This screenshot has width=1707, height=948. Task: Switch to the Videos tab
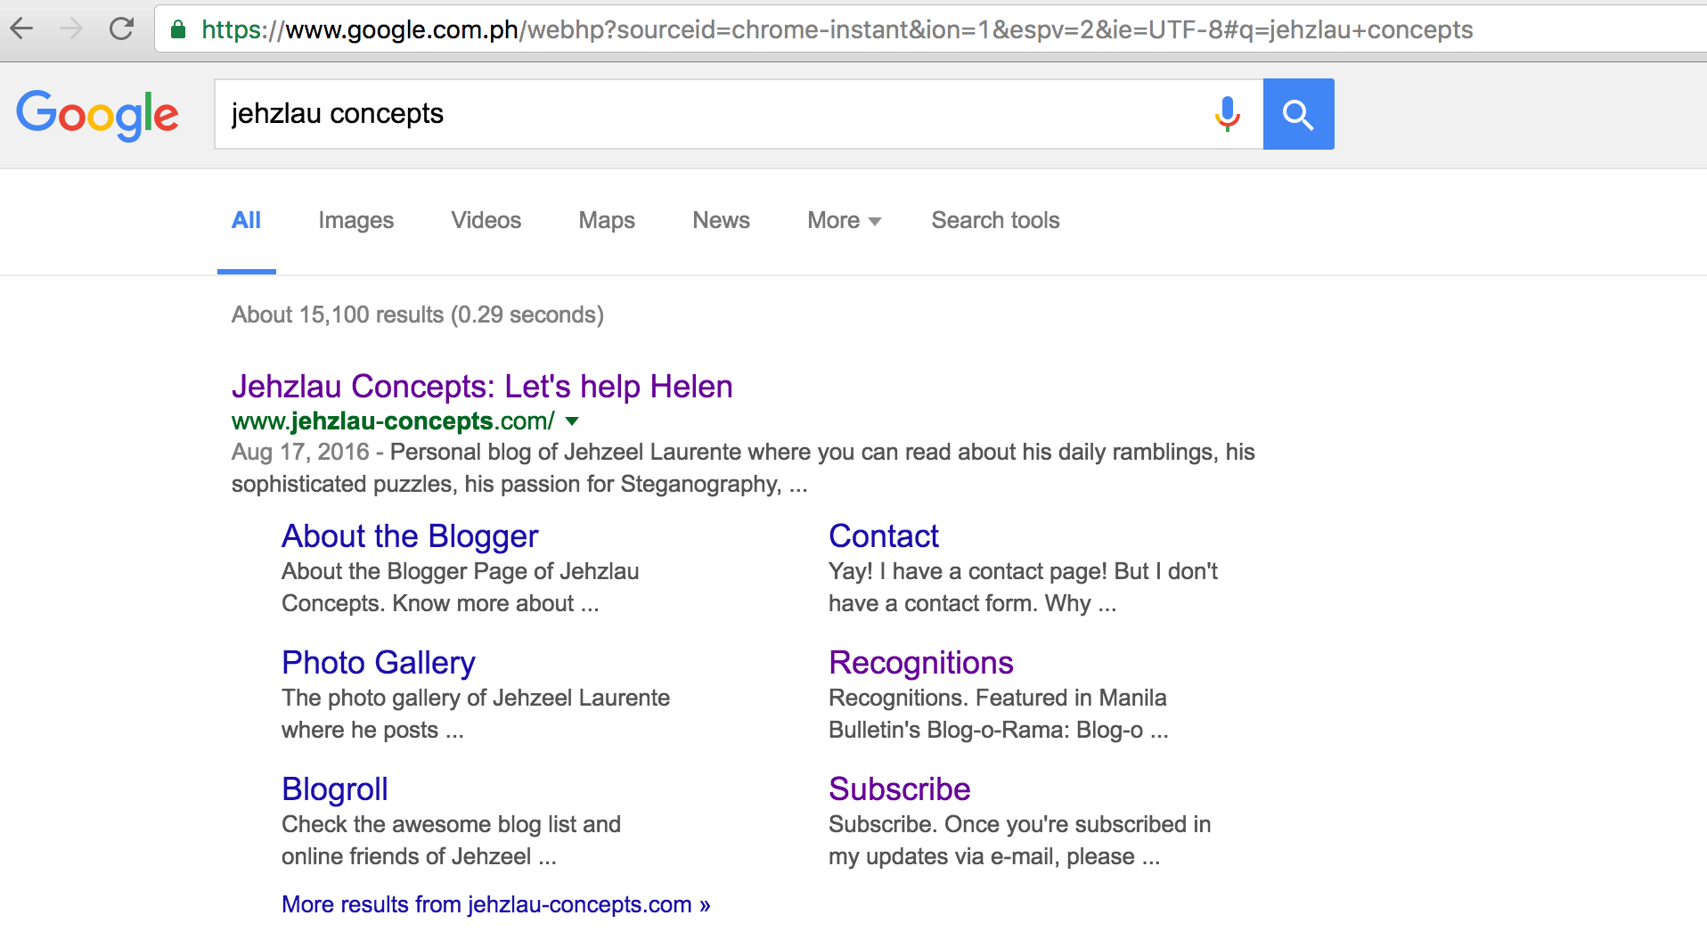pos(486,220)
